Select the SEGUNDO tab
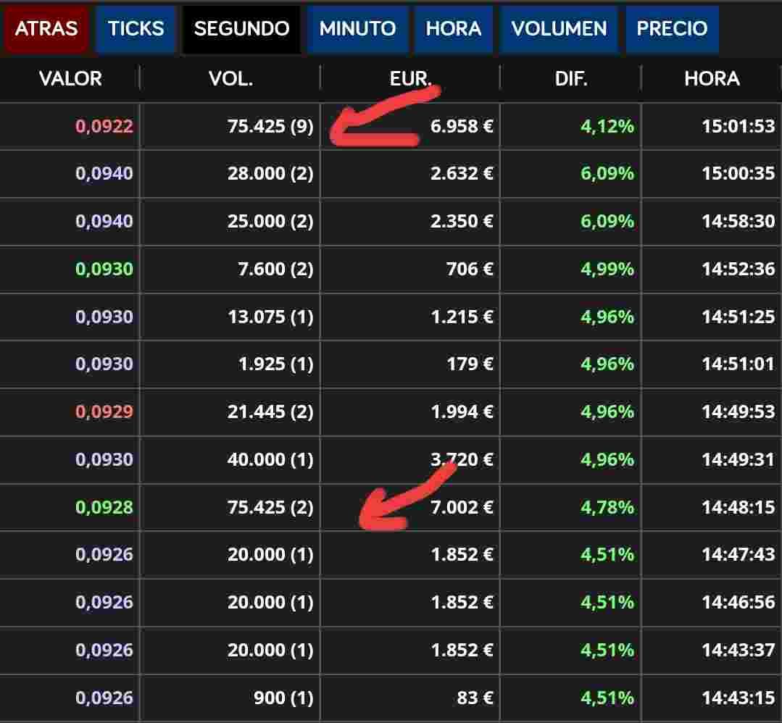The width and height of the screenshot is (782, 723). [241, 29]
